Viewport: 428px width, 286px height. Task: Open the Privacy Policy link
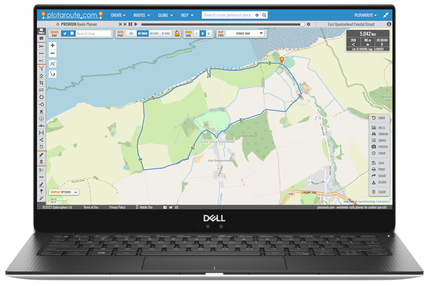(117, 207)
